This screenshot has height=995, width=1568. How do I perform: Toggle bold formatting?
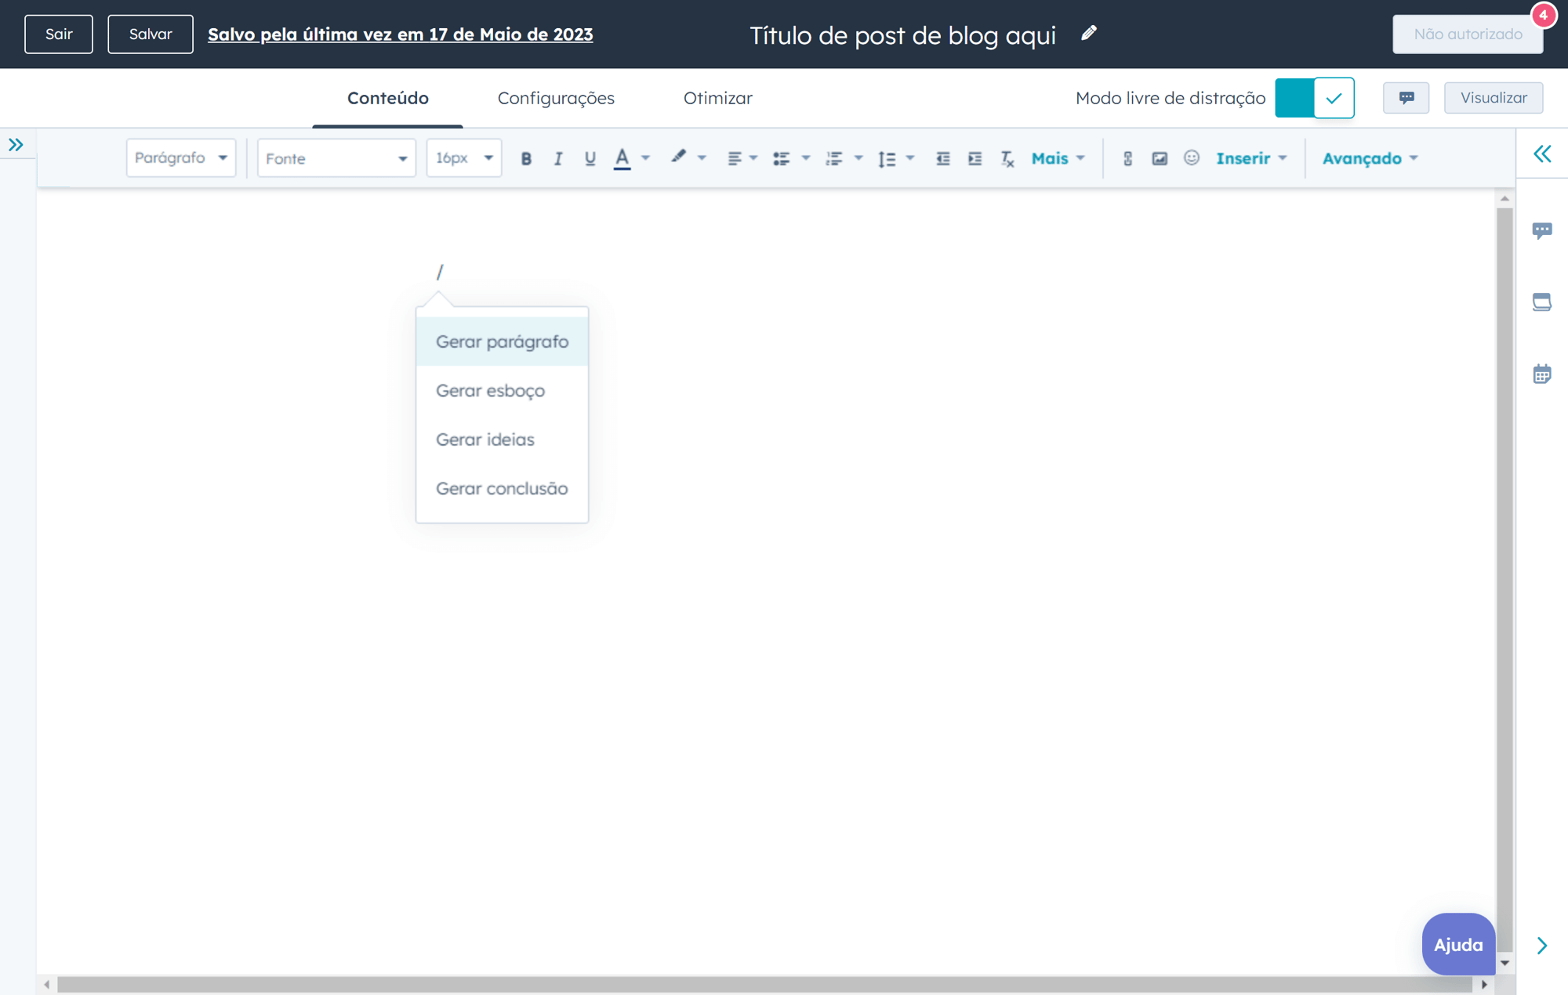click(527, 158)
